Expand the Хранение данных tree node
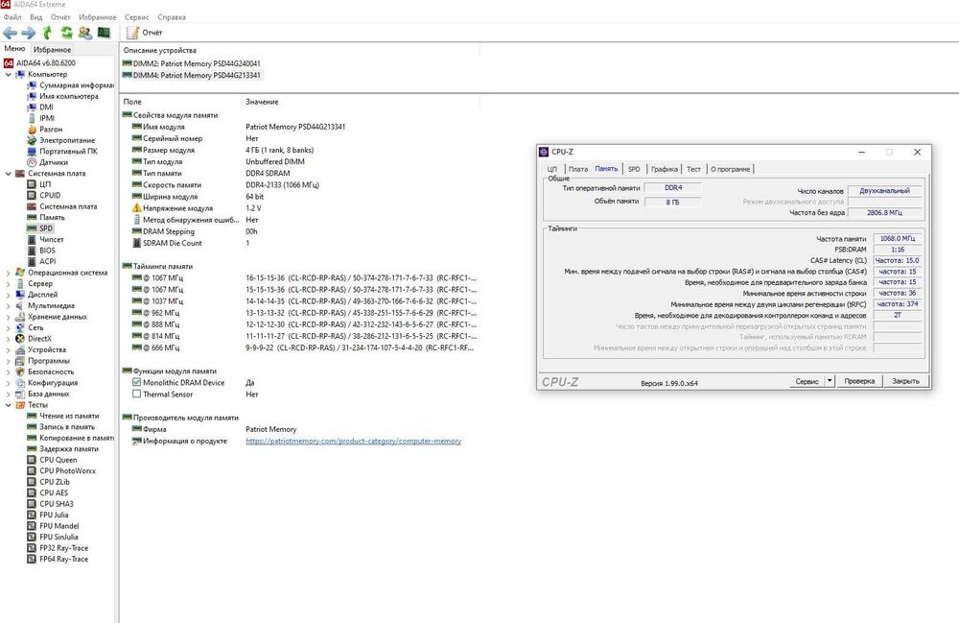 [x=8, y=317]
